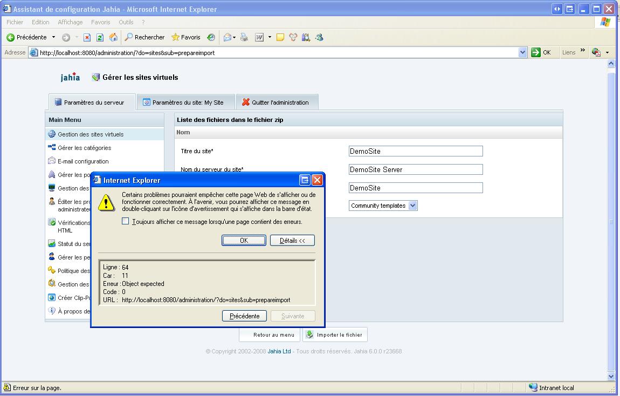Open the history clock icon in toolbar

coord(211,37)
